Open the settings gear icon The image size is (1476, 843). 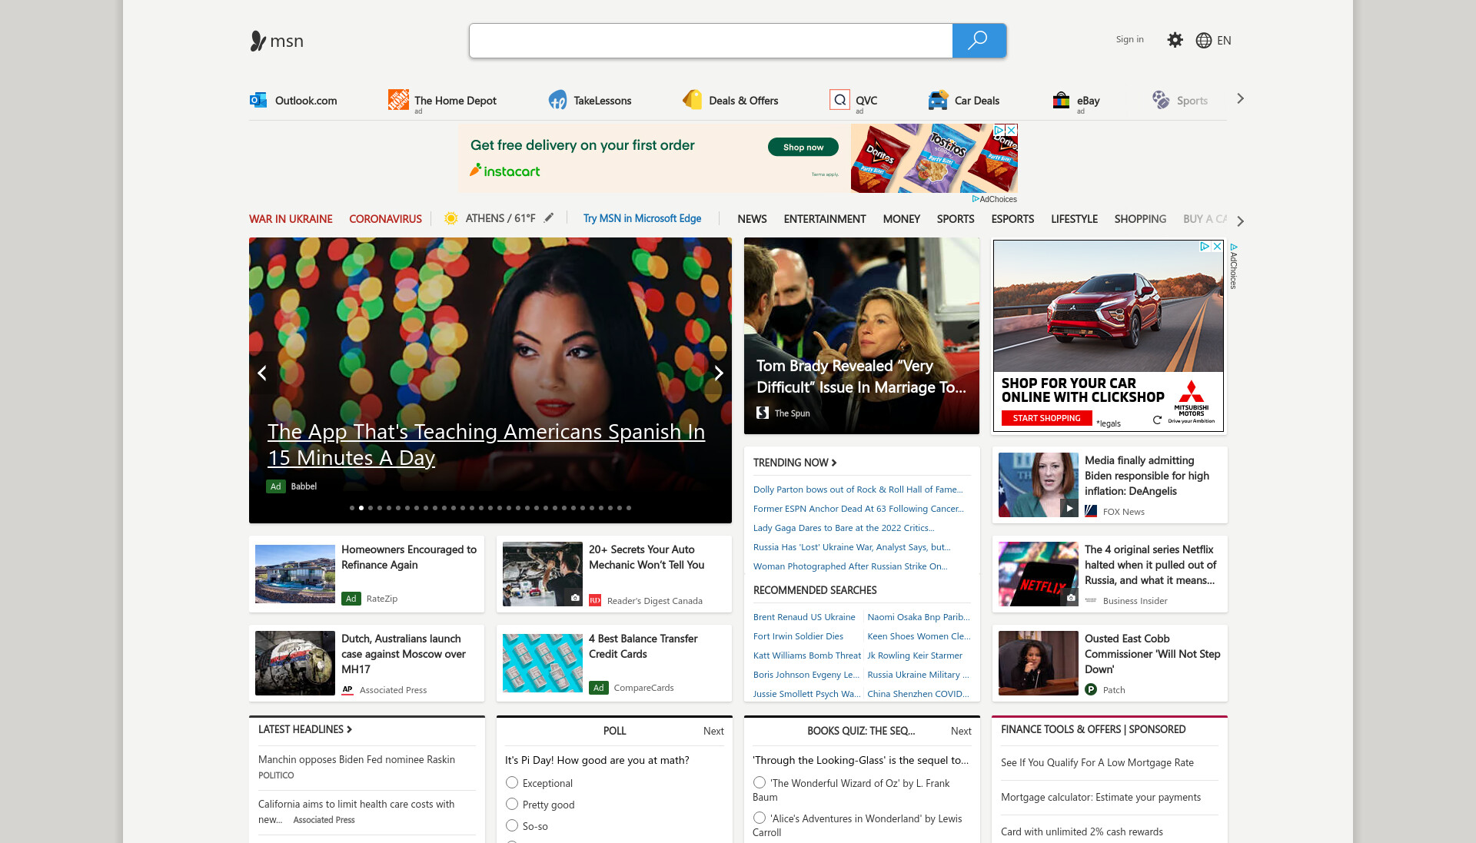1175,40
